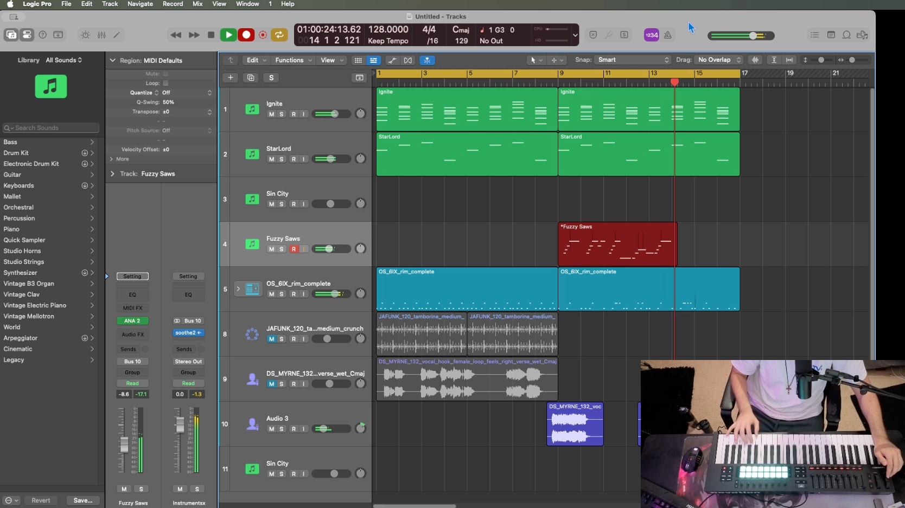Click the EQ slot on Fuzzy Saws strip
Viewport: 905px width, 508px height.
132,294
